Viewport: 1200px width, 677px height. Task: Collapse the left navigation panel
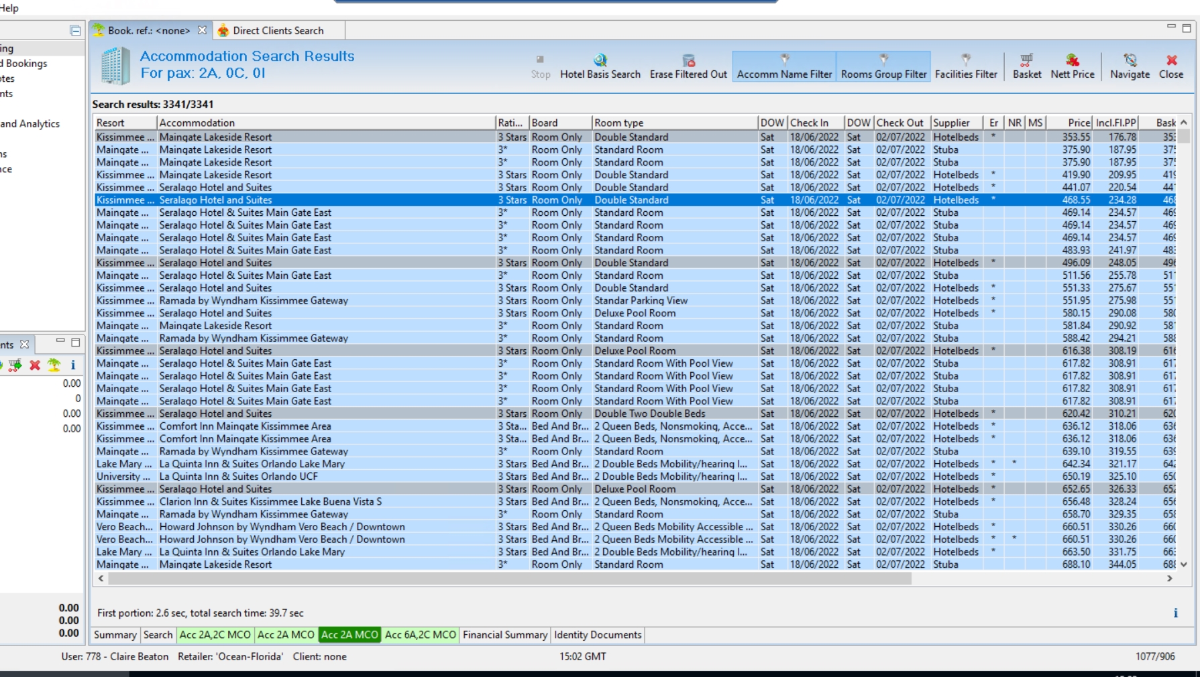point(75,31)
